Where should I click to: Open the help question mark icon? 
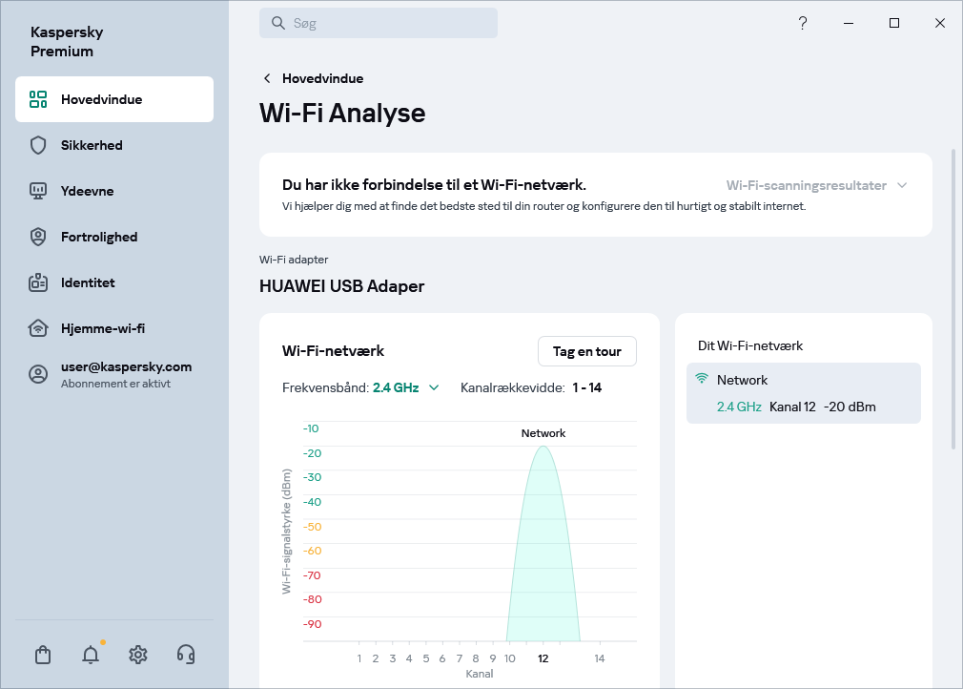[802, 23]
